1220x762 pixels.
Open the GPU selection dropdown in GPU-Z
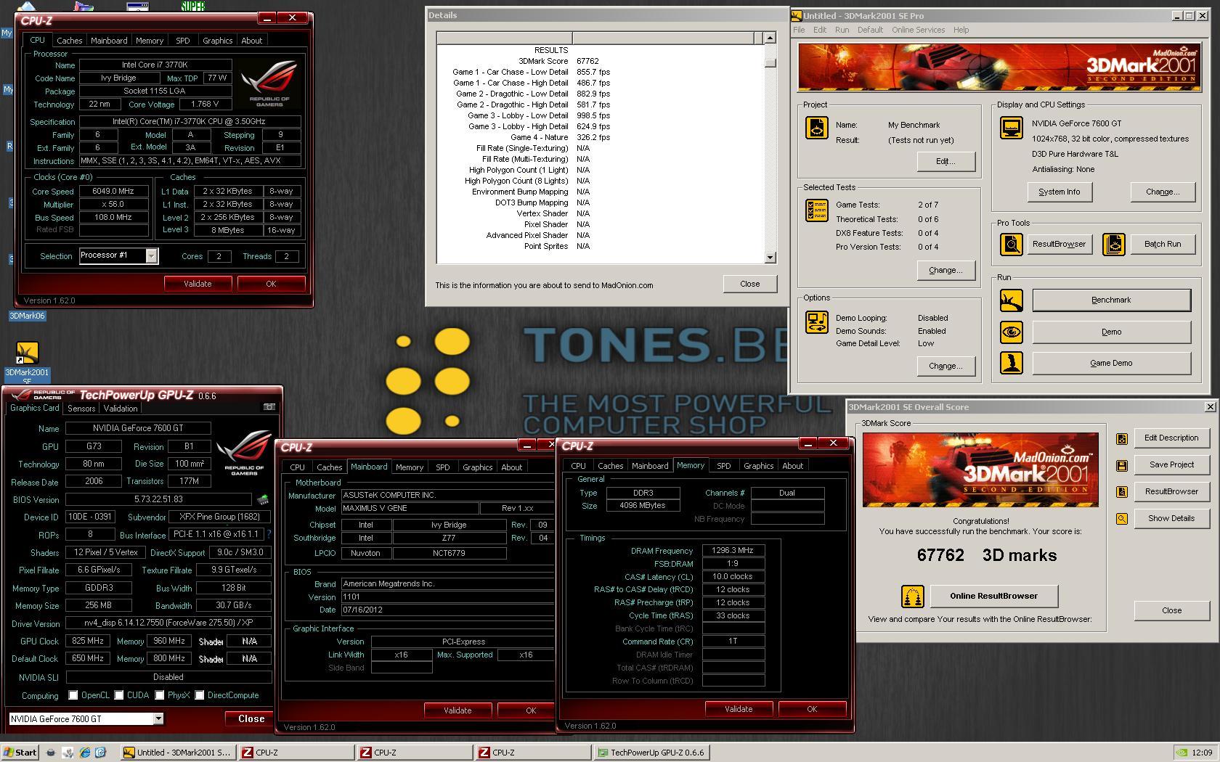158,718
